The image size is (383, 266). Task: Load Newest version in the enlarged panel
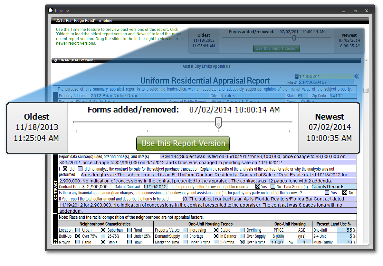[329, 128]
